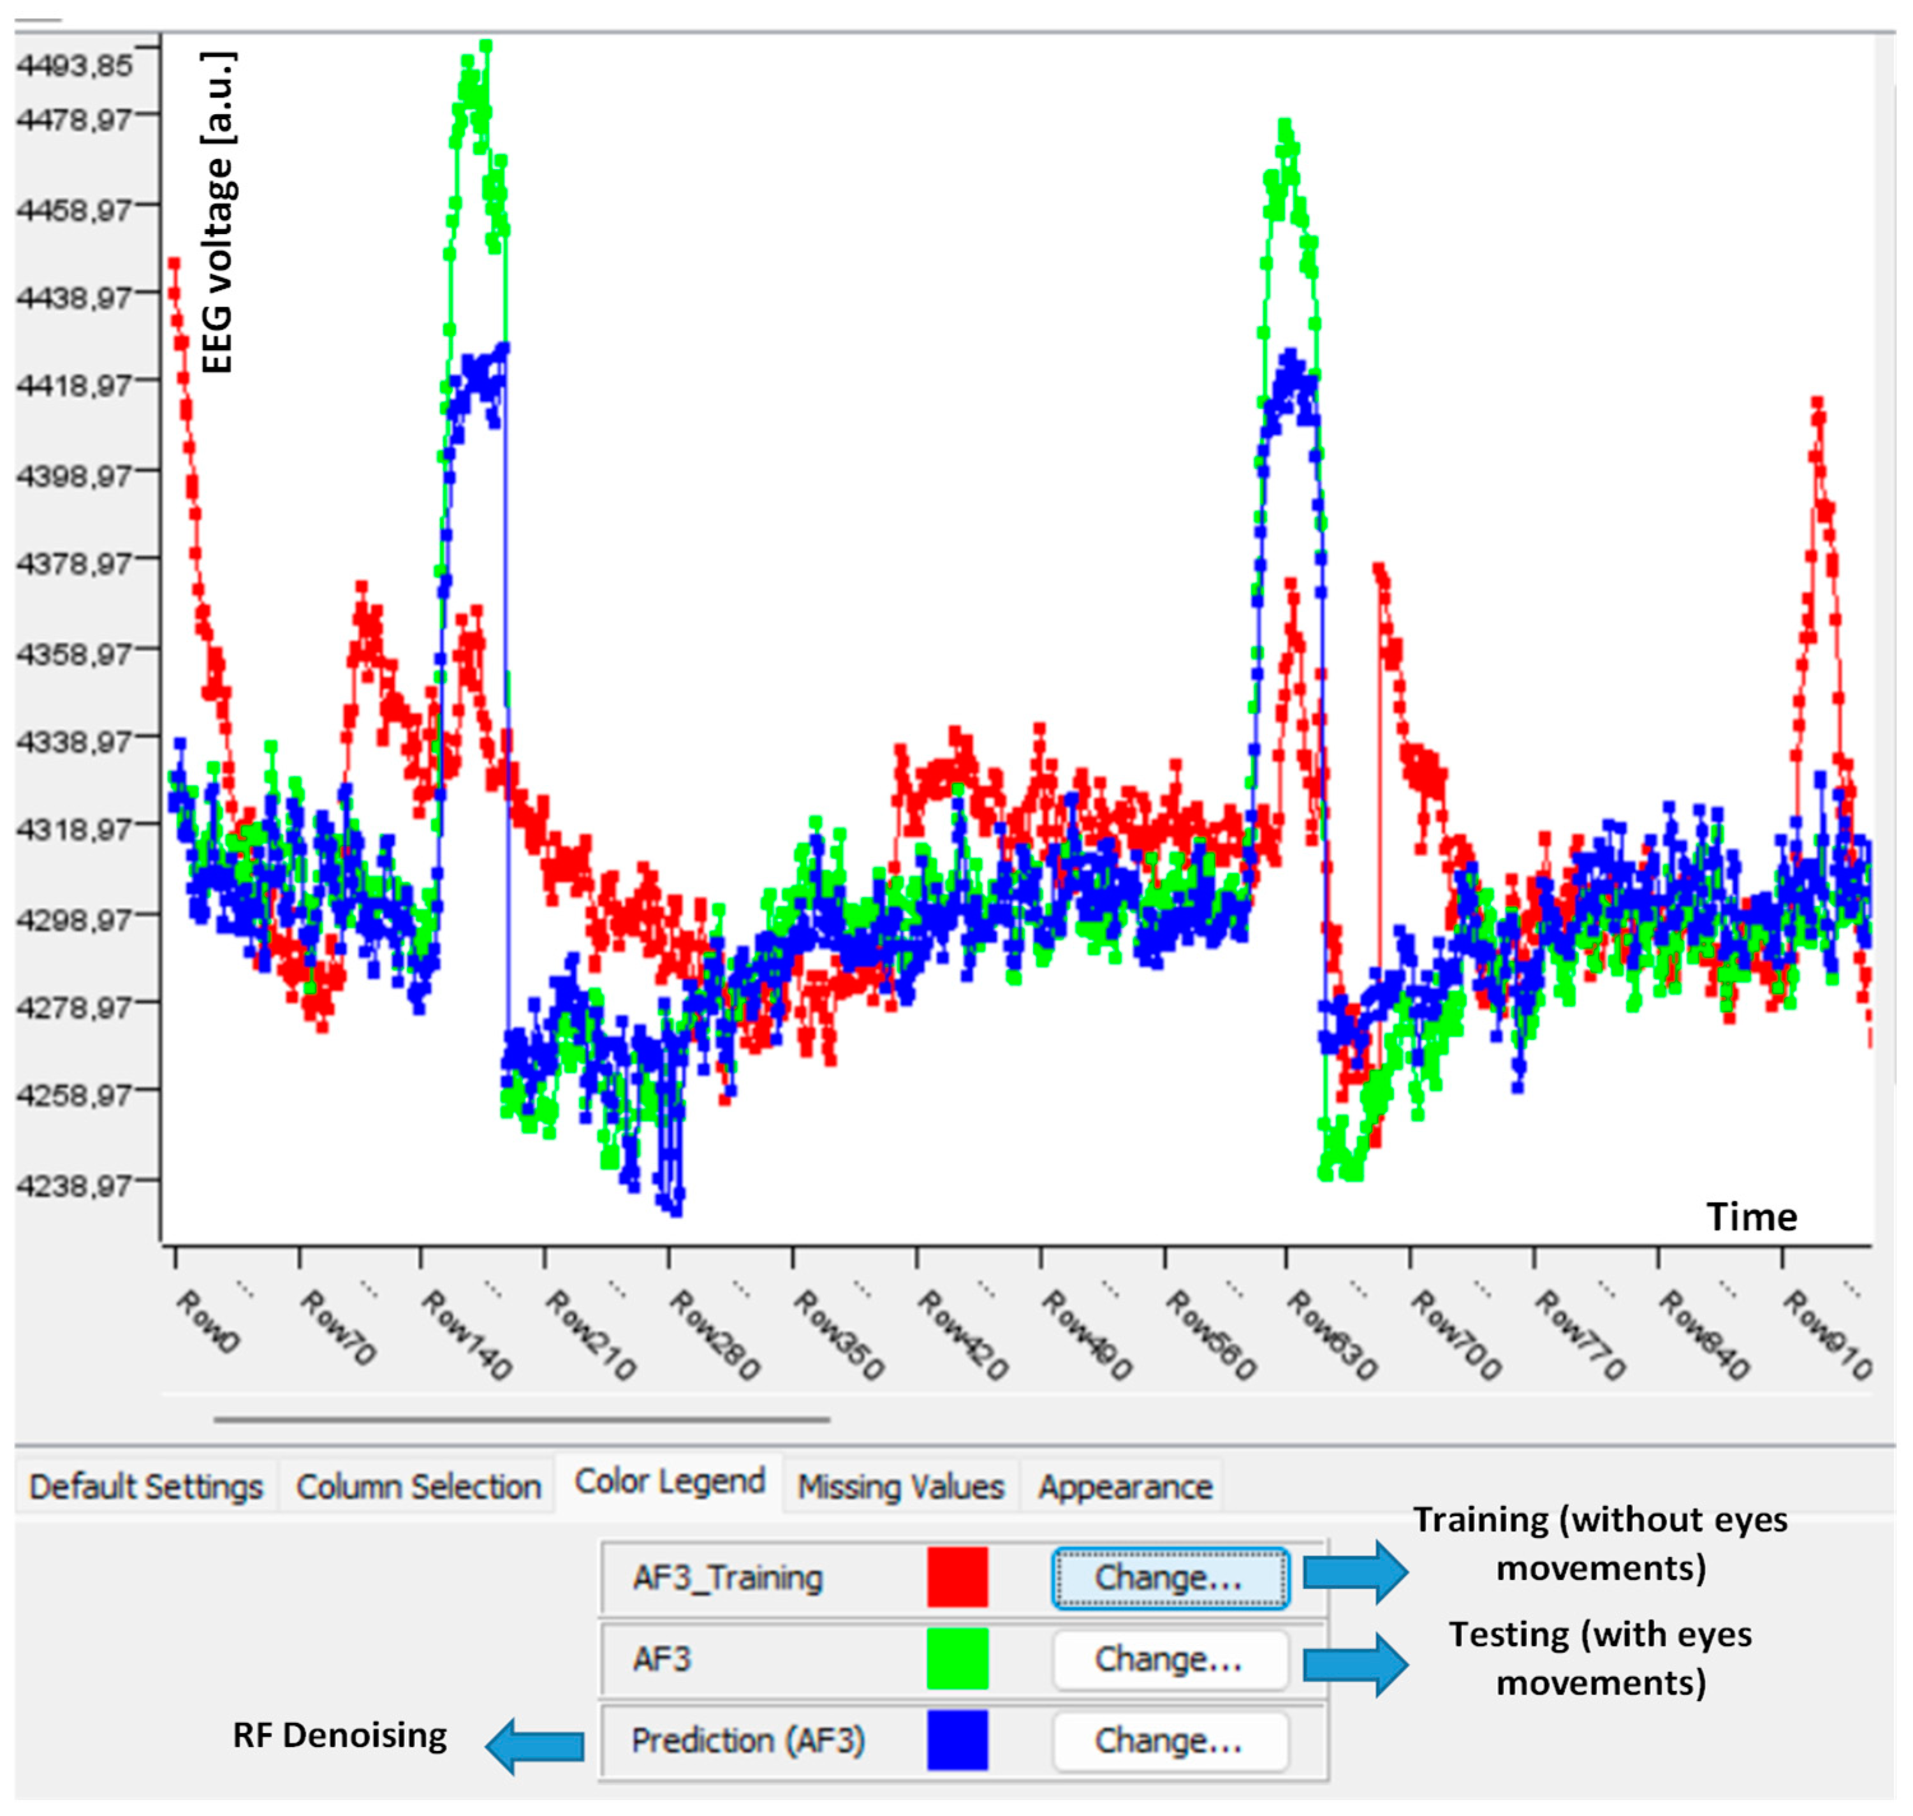1913x1816 pixels.
Task: Click the blue Prediction (AF3) color swatch
Action: pos(958,1739)
